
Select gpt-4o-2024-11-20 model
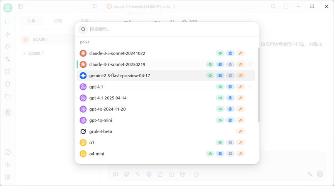[166, 109]
